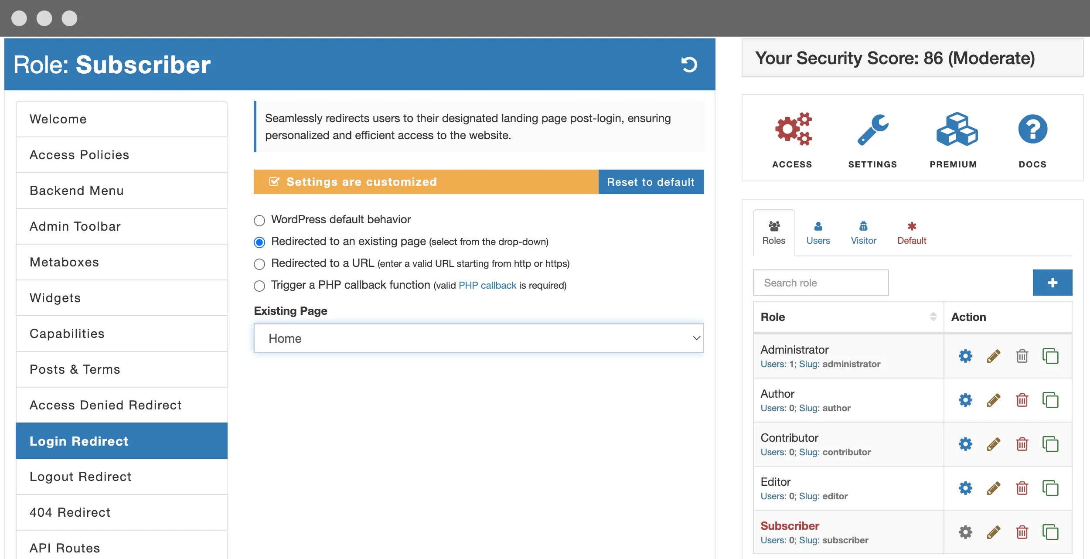This screenshot has width=1090, height=559.
Task: Delete the Contributor role via trash icon
Action: [1022, 444]
